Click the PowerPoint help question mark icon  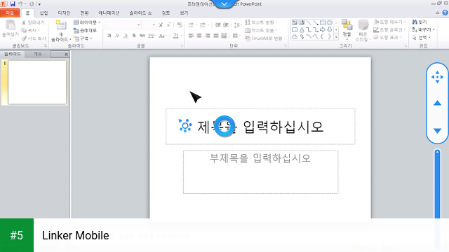point(445,13)
